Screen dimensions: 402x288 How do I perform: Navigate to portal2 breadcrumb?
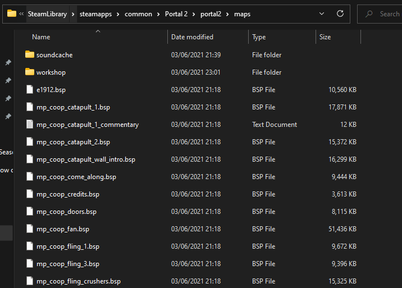pyautogui.click(x=211, y=14)
